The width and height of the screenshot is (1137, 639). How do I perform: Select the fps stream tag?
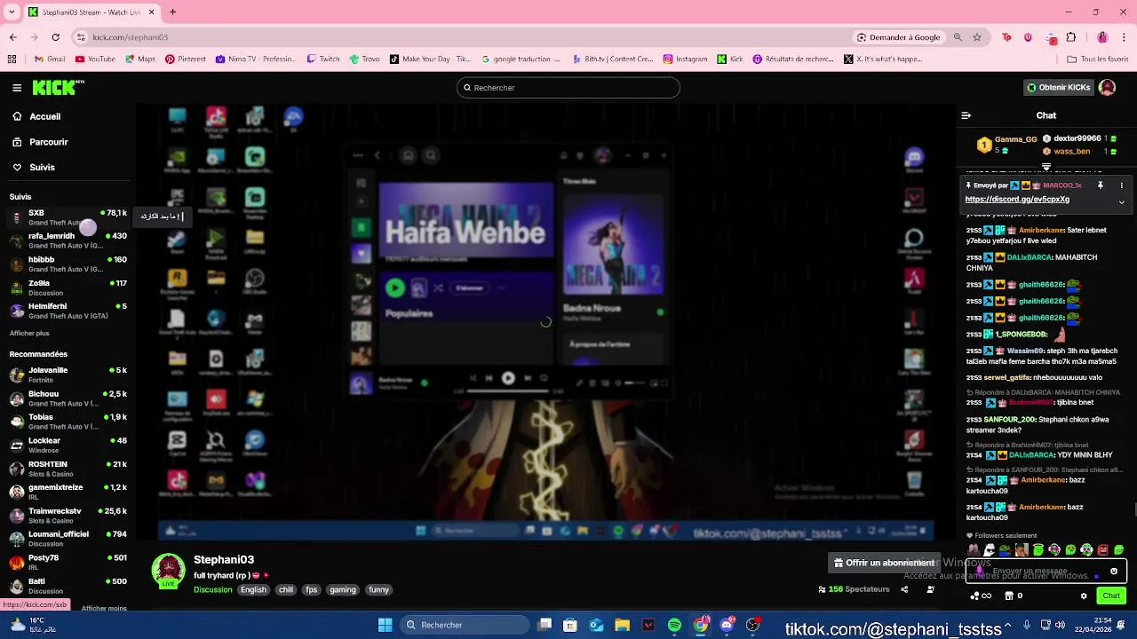311,590
